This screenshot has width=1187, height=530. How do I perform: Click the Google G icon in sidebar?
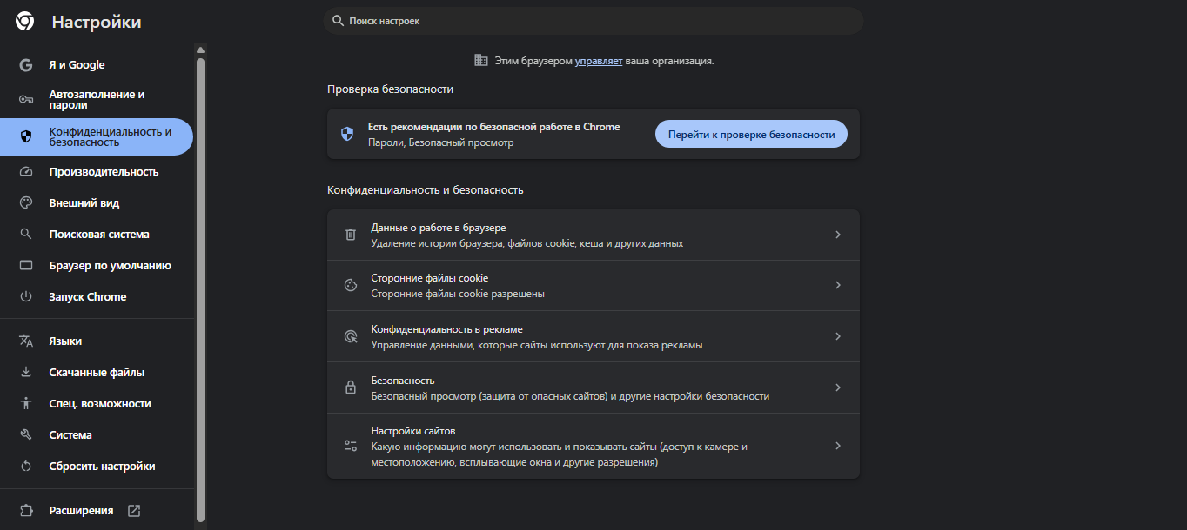(26, 65)
